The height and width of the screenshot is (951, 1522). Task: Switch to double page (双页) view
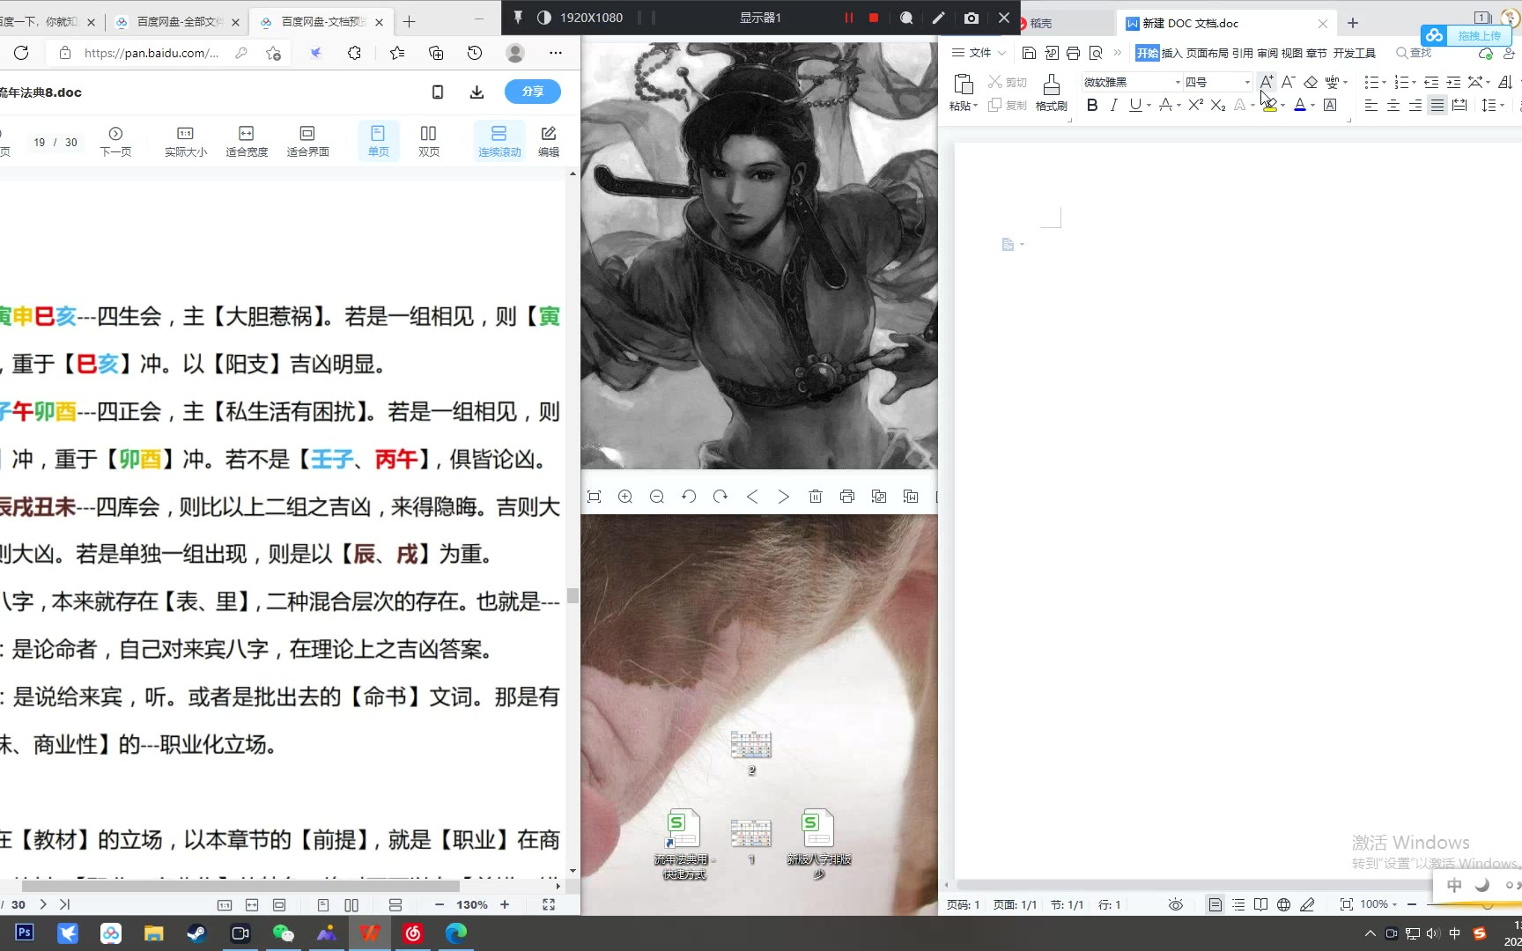coord(429,141)
